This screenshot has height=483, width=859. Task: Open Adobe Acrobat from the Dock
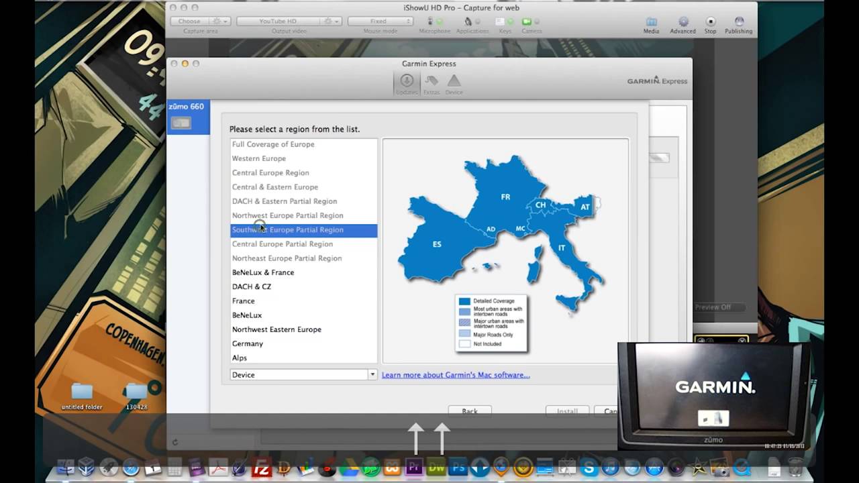coord(218,468)
